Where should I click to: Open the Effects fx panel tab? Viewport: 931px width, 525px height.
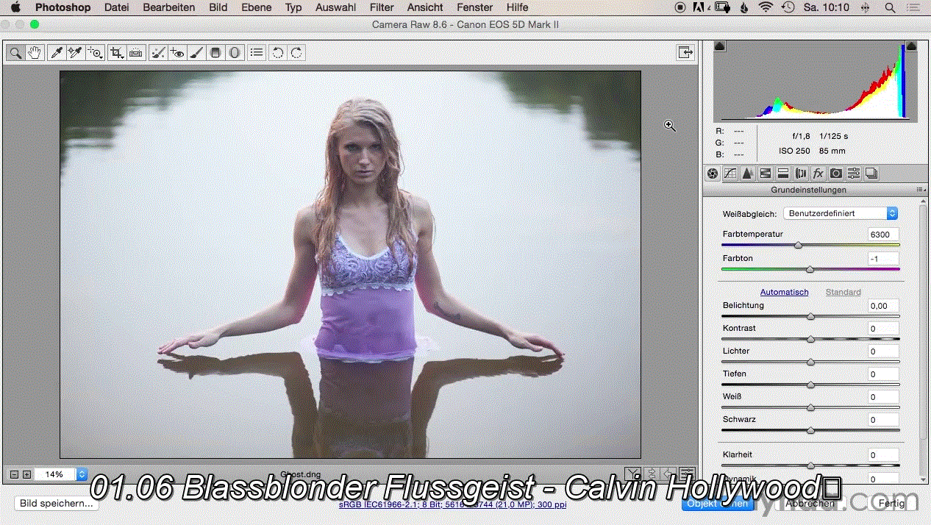pos(818,174)
